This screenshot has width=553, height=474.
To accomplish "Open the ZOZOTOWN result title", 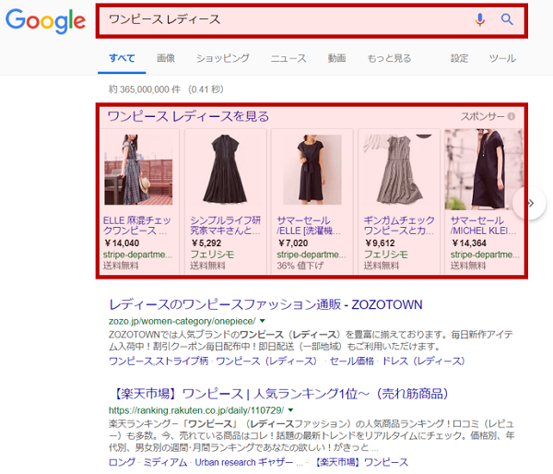I will tap(265, 304).
